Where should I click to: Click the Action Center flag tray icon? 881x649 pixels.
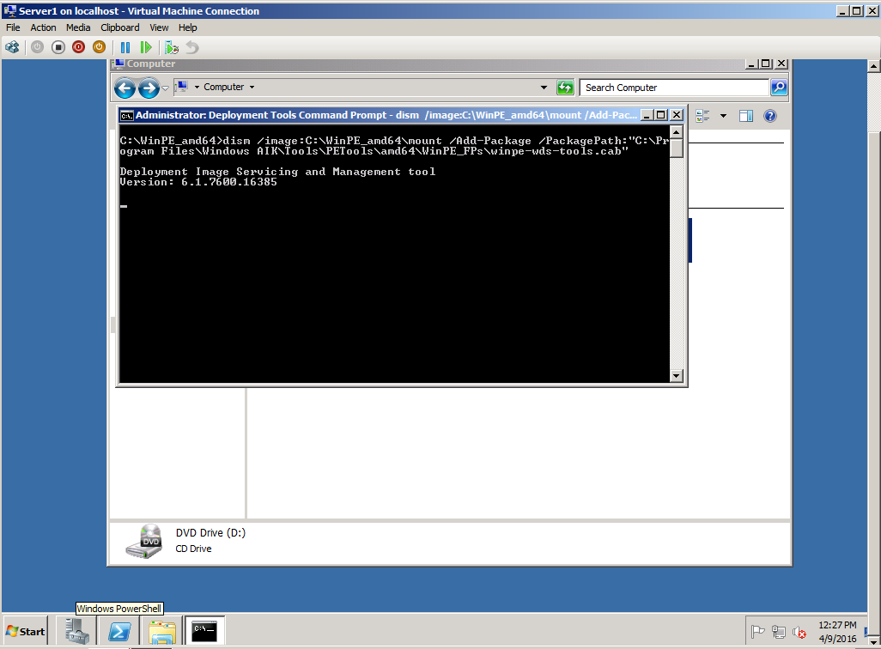(x=757, y=632)
